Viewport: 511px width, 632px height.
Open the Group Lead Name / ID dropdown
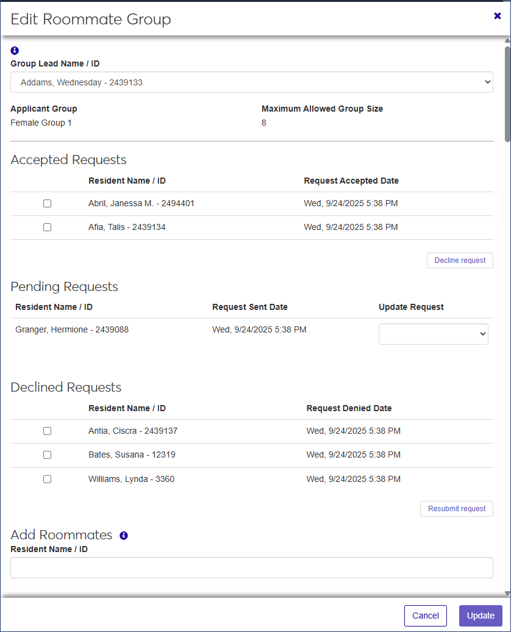tap(251, 82)
